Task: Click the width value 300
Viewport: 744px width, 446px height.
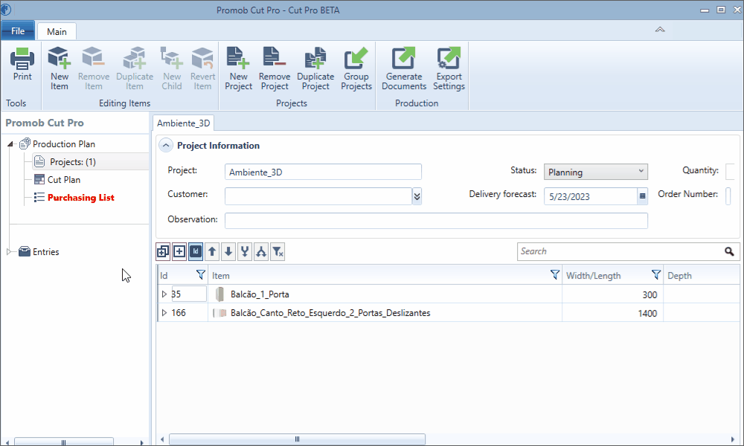Action: click(x=650, y=295)
